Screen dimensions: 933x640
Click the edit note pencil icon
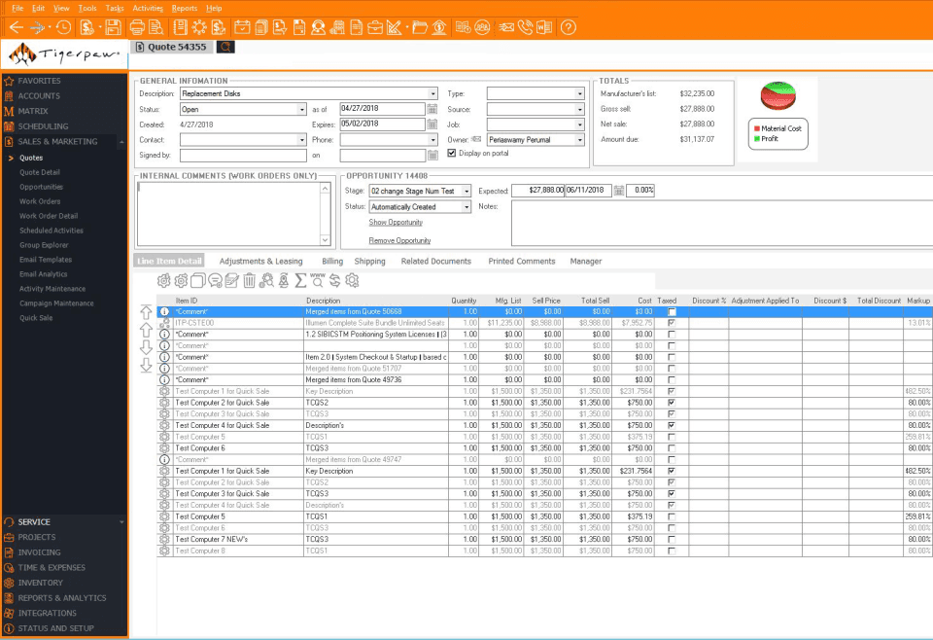pyautogui.click(x=232, y=280)
